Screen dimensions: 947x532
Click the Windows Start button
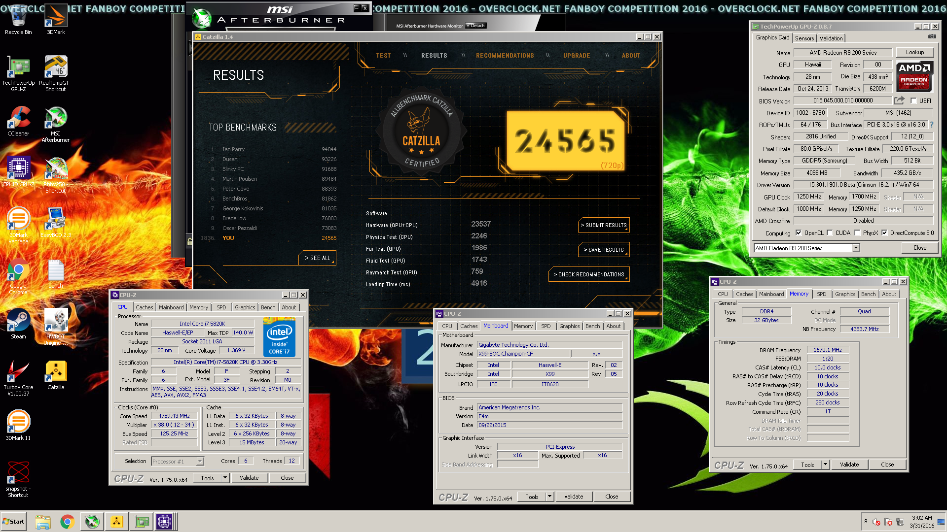[x=13, y=522]
